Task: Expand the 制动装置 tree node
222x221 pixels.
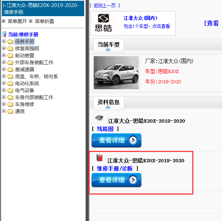Action: point(4,55)
